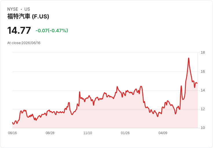Click the NYSE exchange label
Viewport: 213px width, 148px height.
[13, 9]
